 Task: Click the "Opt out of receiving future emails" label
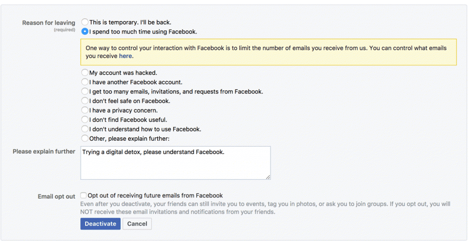155,195
